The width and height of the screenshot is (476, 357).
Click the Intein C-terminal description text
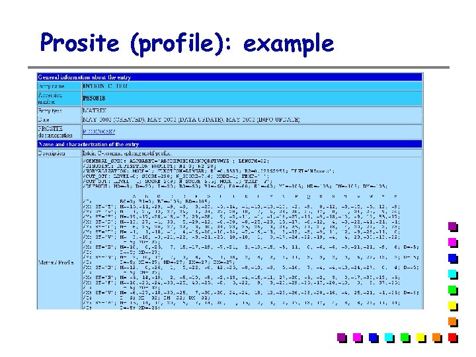pos(127,153)
